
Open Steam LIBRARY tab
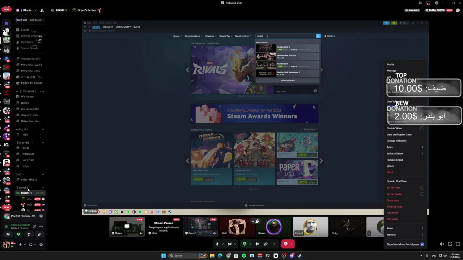coord(108,27)
